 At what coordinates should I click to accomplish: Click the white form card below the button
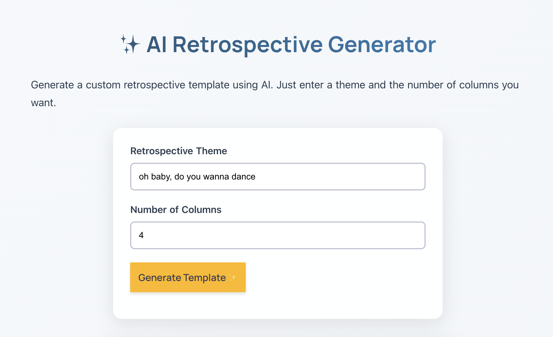tap(278, 306)
